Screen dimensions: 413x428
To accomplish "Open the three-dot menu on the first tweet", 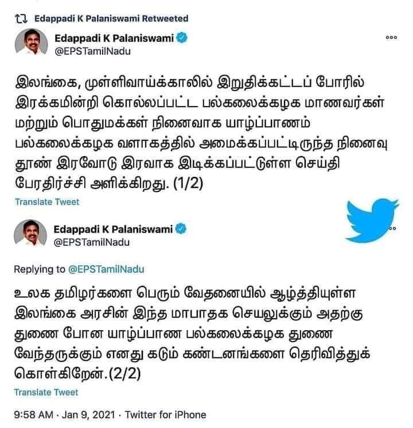I will point(391,37).
